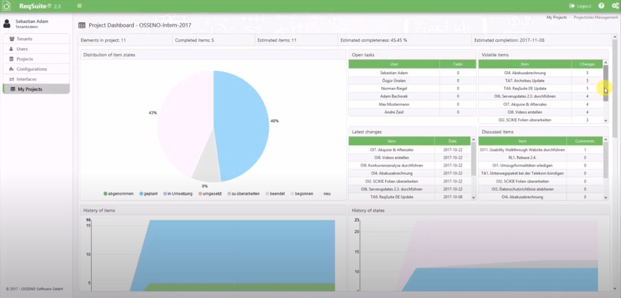
Task: Click the Sebastian Adam user avatar icon
Action: (x=7, y=24)
